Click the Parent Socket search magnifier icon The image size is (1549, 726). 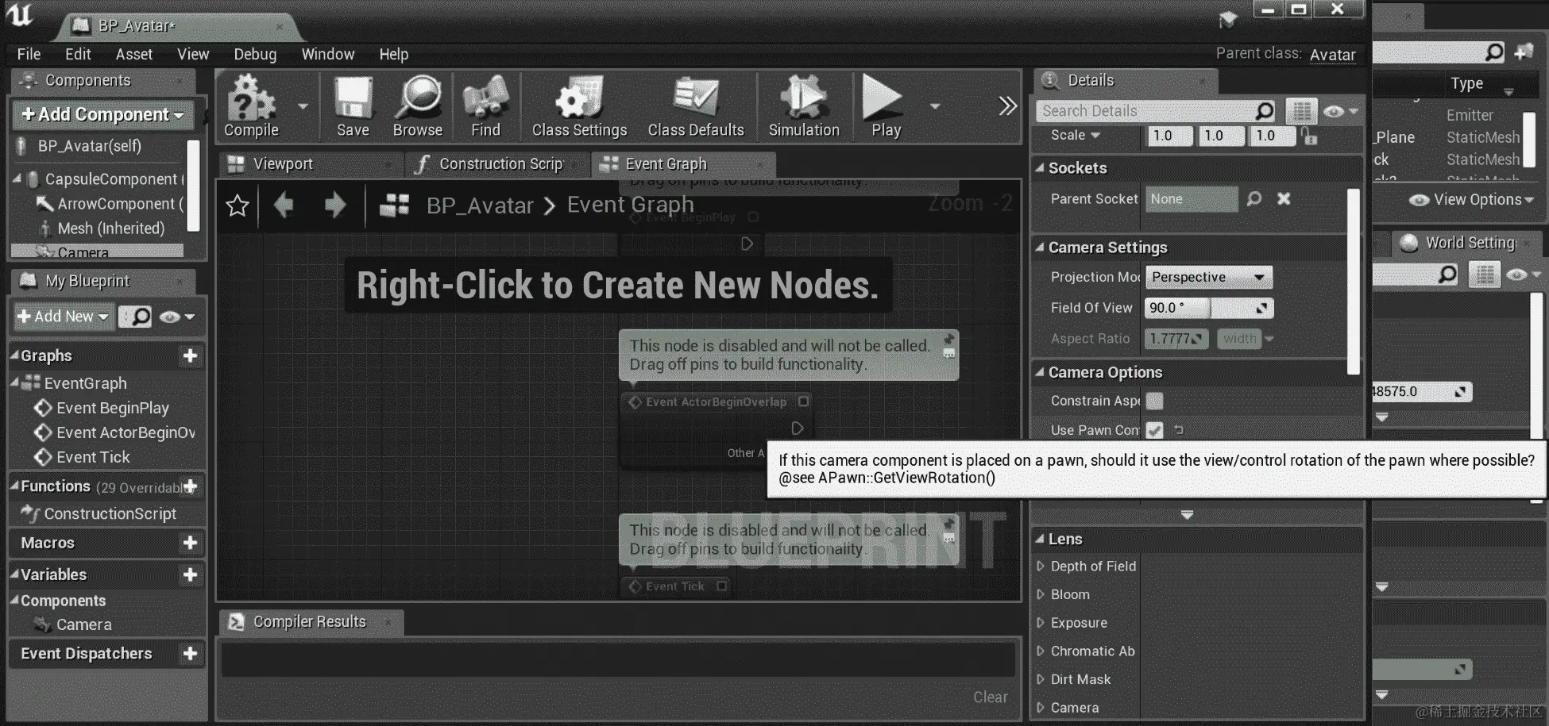(1254, 198)
